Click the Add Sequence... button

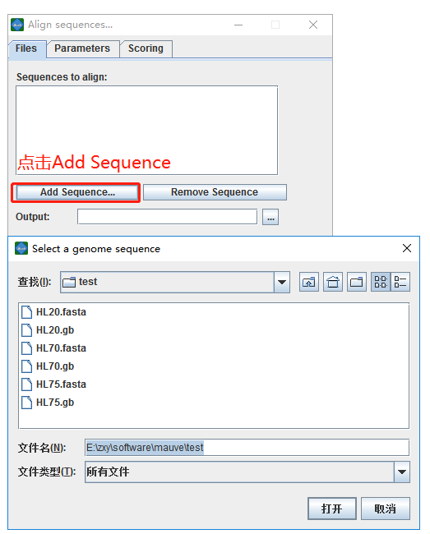(x=77, y=192)
